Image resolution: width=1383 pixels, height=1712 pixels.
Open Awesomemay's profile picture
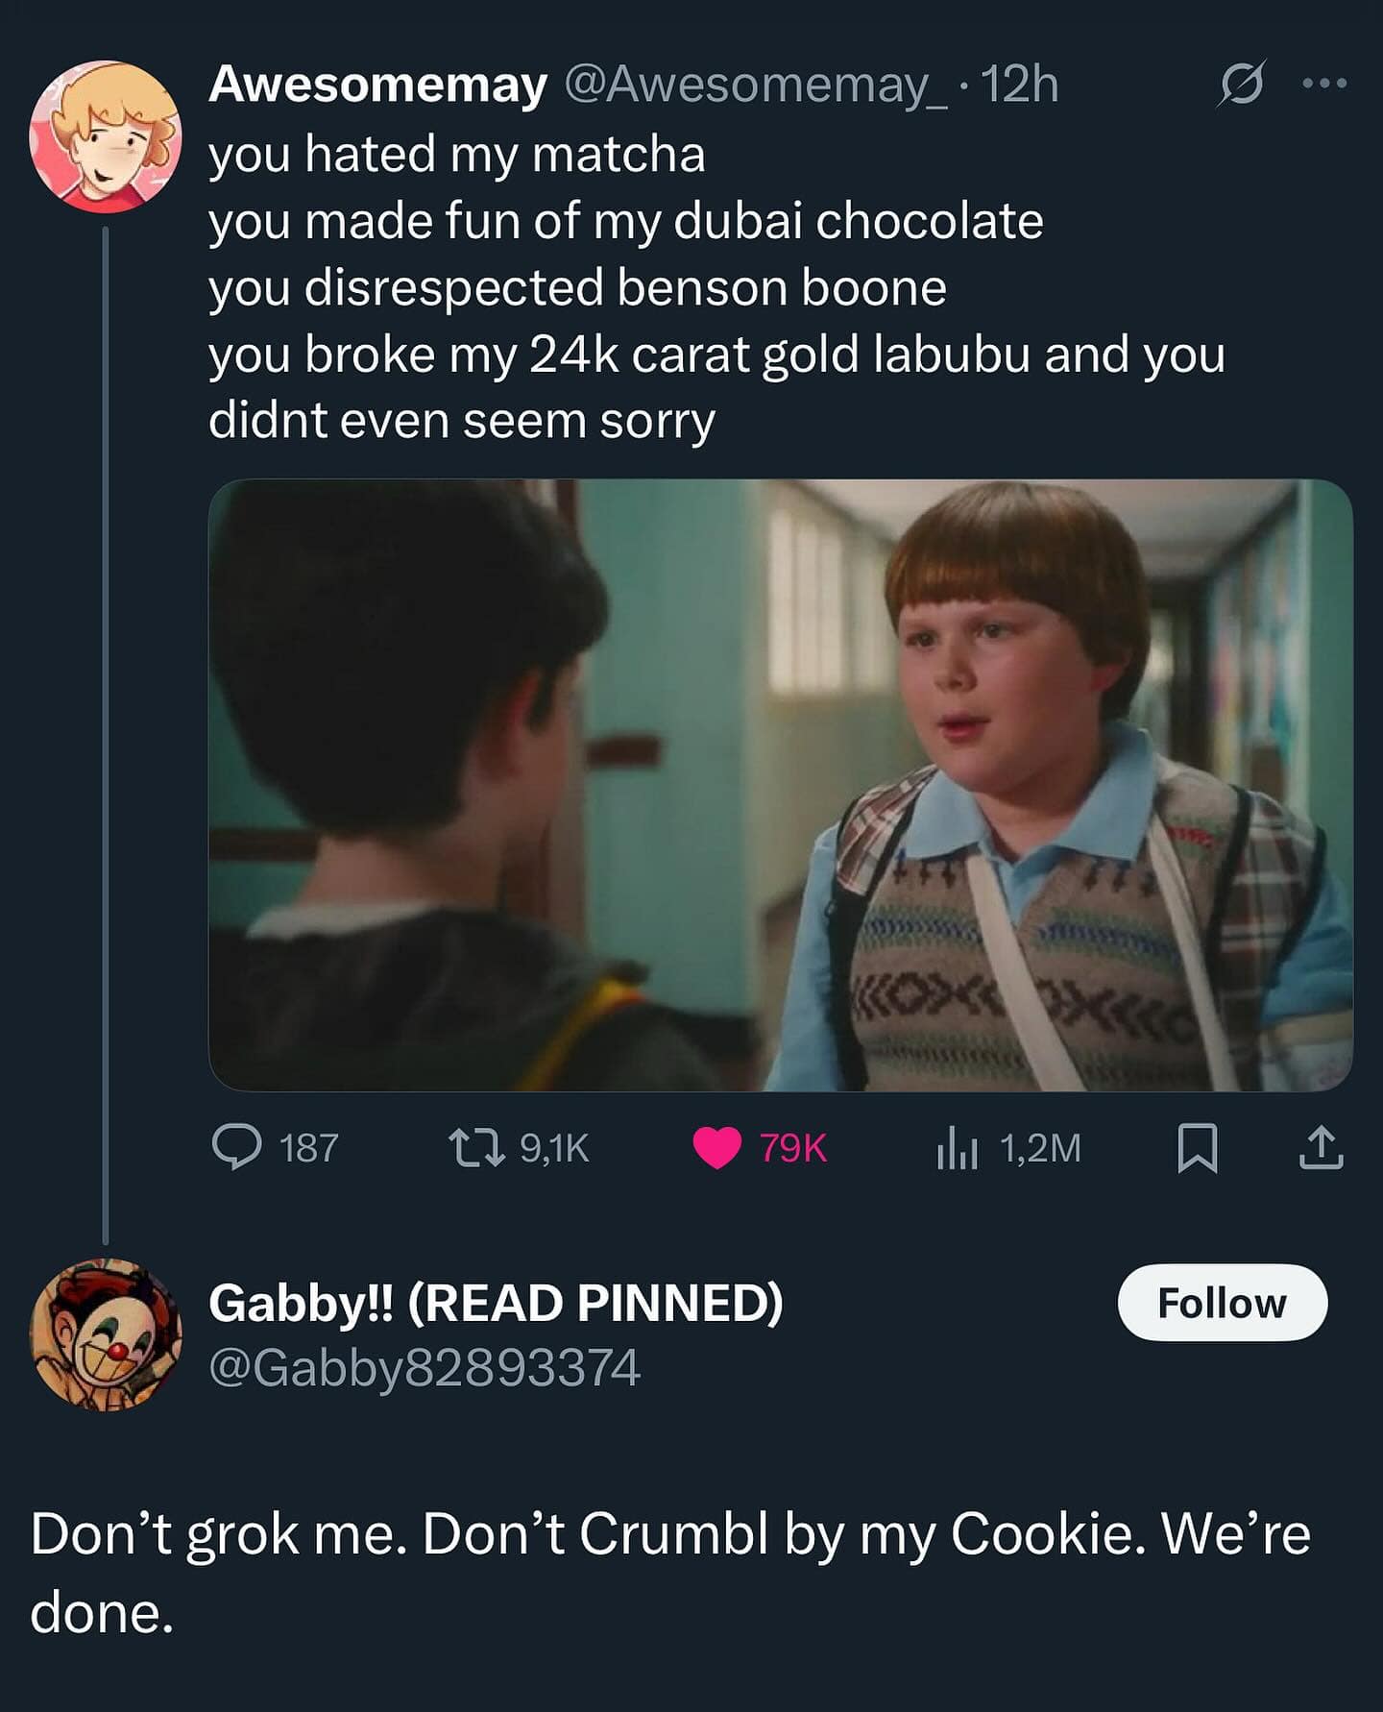coord(106,136)
